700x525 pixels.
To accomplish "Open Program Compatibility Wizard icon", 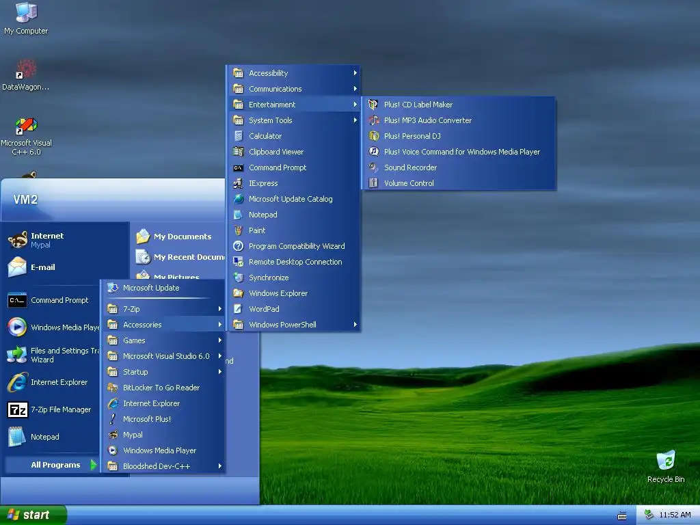I will click(239, 246).
